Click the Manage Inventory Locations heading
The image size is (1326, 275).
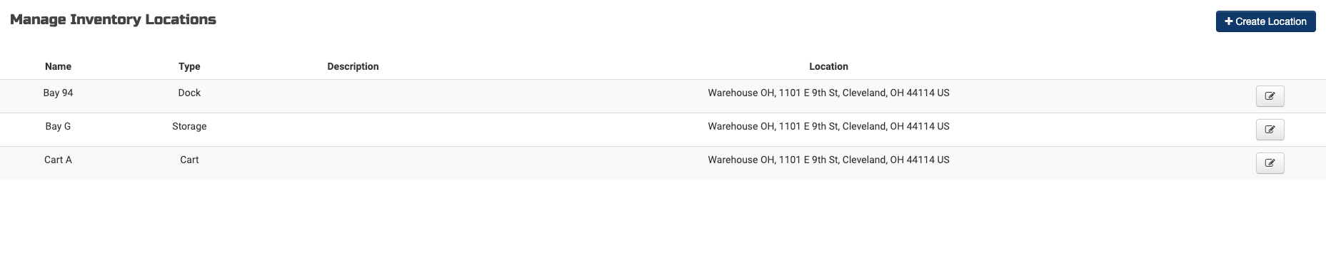tap(113, 19)
